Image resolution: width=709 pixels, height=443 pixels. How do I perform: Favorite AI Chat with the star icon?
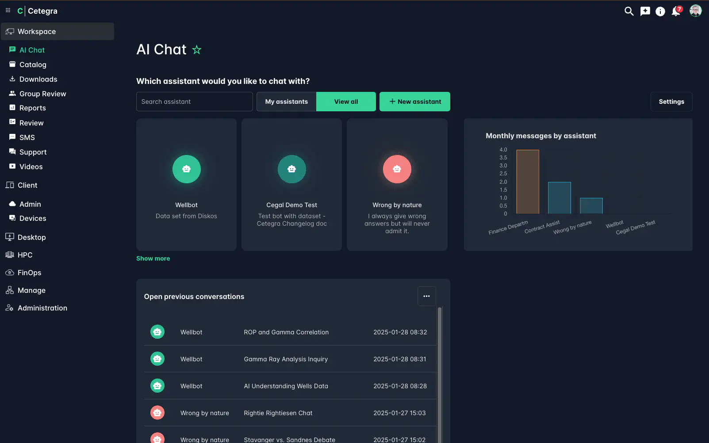click(197, 50)
